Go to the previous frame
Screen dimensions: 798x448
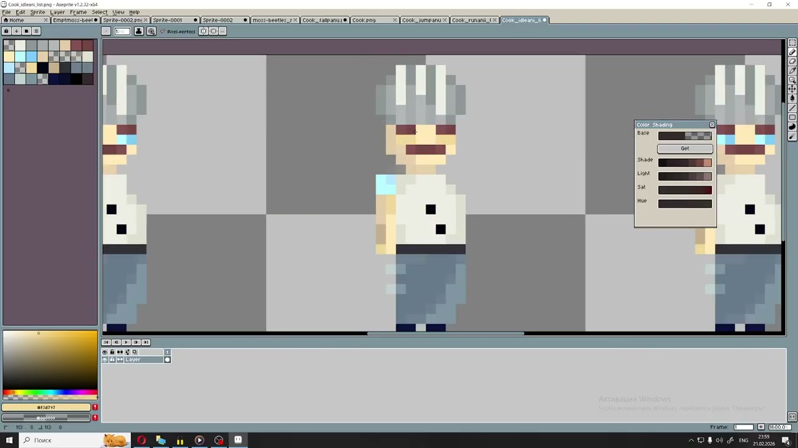tap(116, 342)
